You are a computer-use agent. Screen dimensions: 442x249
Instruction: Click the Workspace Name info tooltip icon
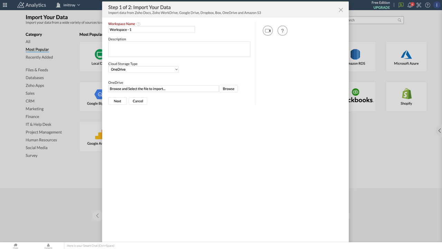click(x=138, y=24)
